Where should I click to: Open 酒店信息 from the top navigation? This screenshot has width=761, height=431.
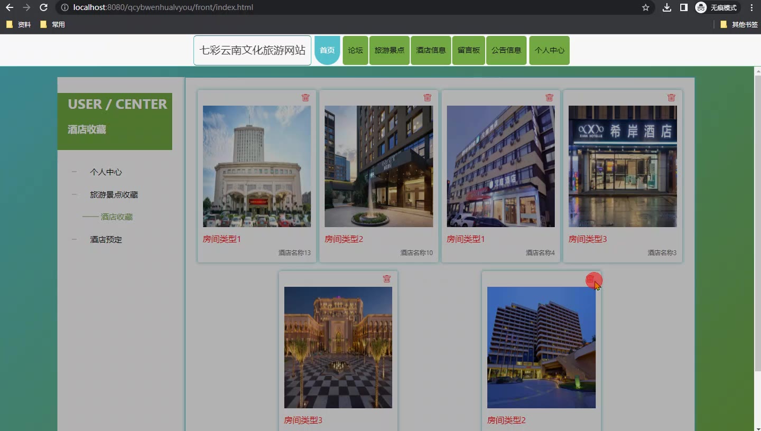tap(431, 51)
